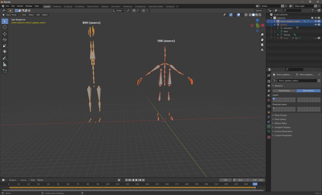Click the new scene icon
The height and width of the screenshot is (195, 322).
tap(282, 6)
